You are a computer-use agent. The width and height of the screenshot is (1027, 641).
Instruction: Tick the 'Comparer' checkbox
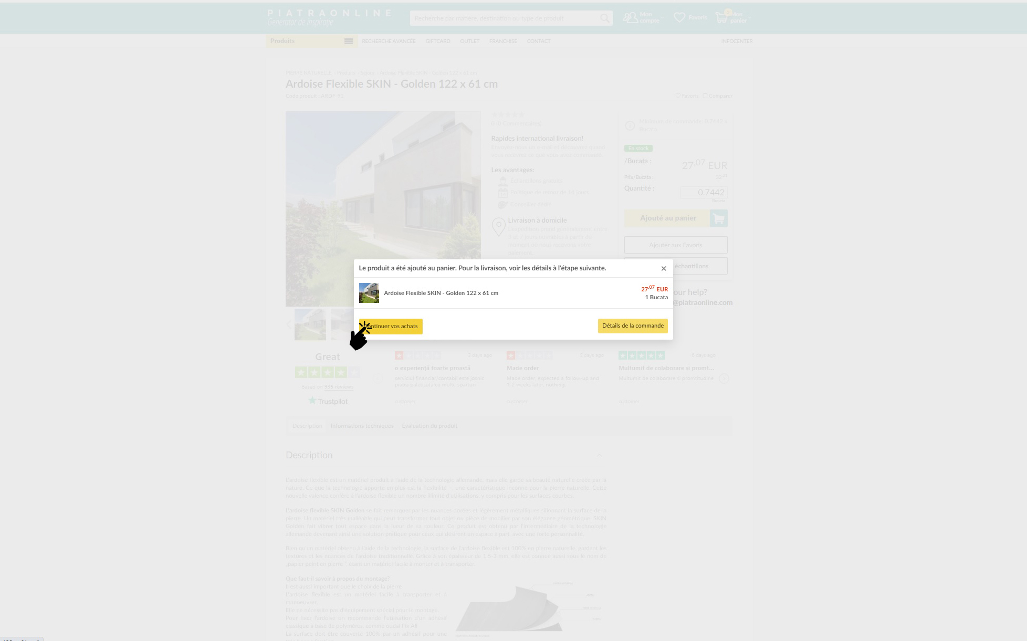tap(705, 96)
